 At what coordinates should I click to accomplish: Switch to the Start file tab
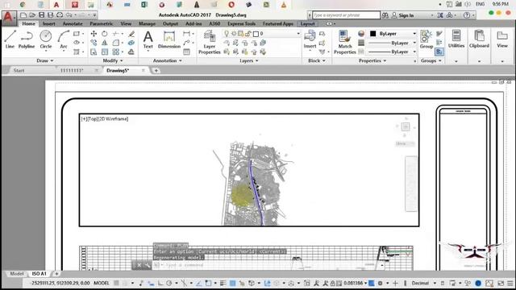tap(19, 70)
